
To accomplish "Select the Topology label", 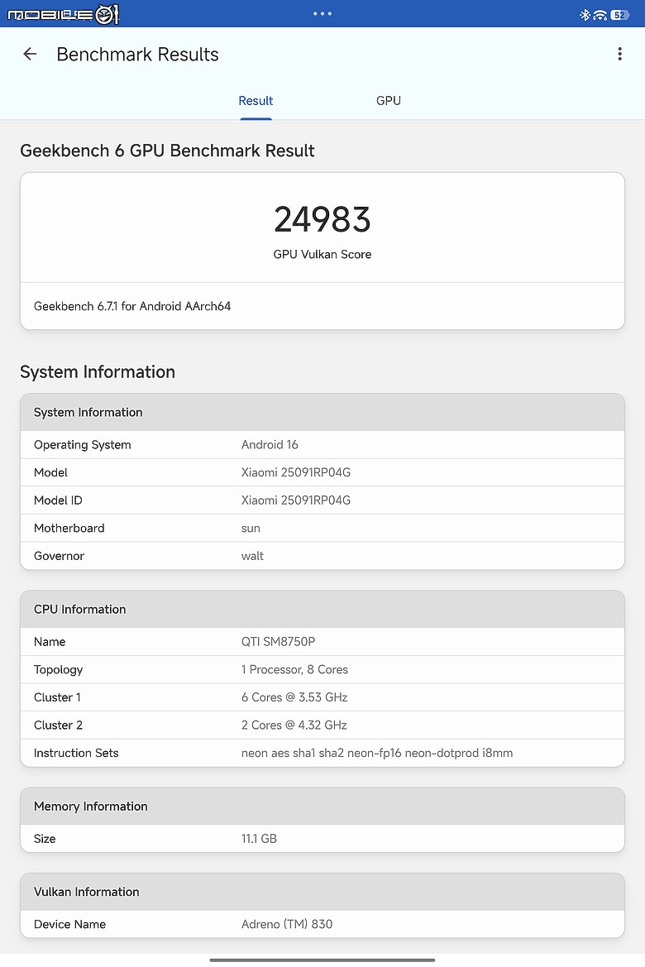I will click(58, 669).
